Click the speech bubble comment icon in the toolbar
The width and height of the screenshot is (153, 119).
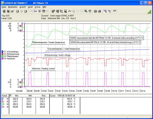point(115,11)
